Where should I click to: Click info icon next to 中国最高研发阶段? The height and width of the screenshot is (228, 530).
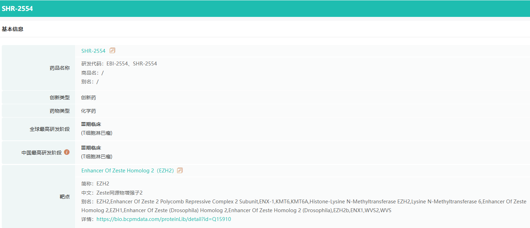pyautogui.click(x=67, y=152)
